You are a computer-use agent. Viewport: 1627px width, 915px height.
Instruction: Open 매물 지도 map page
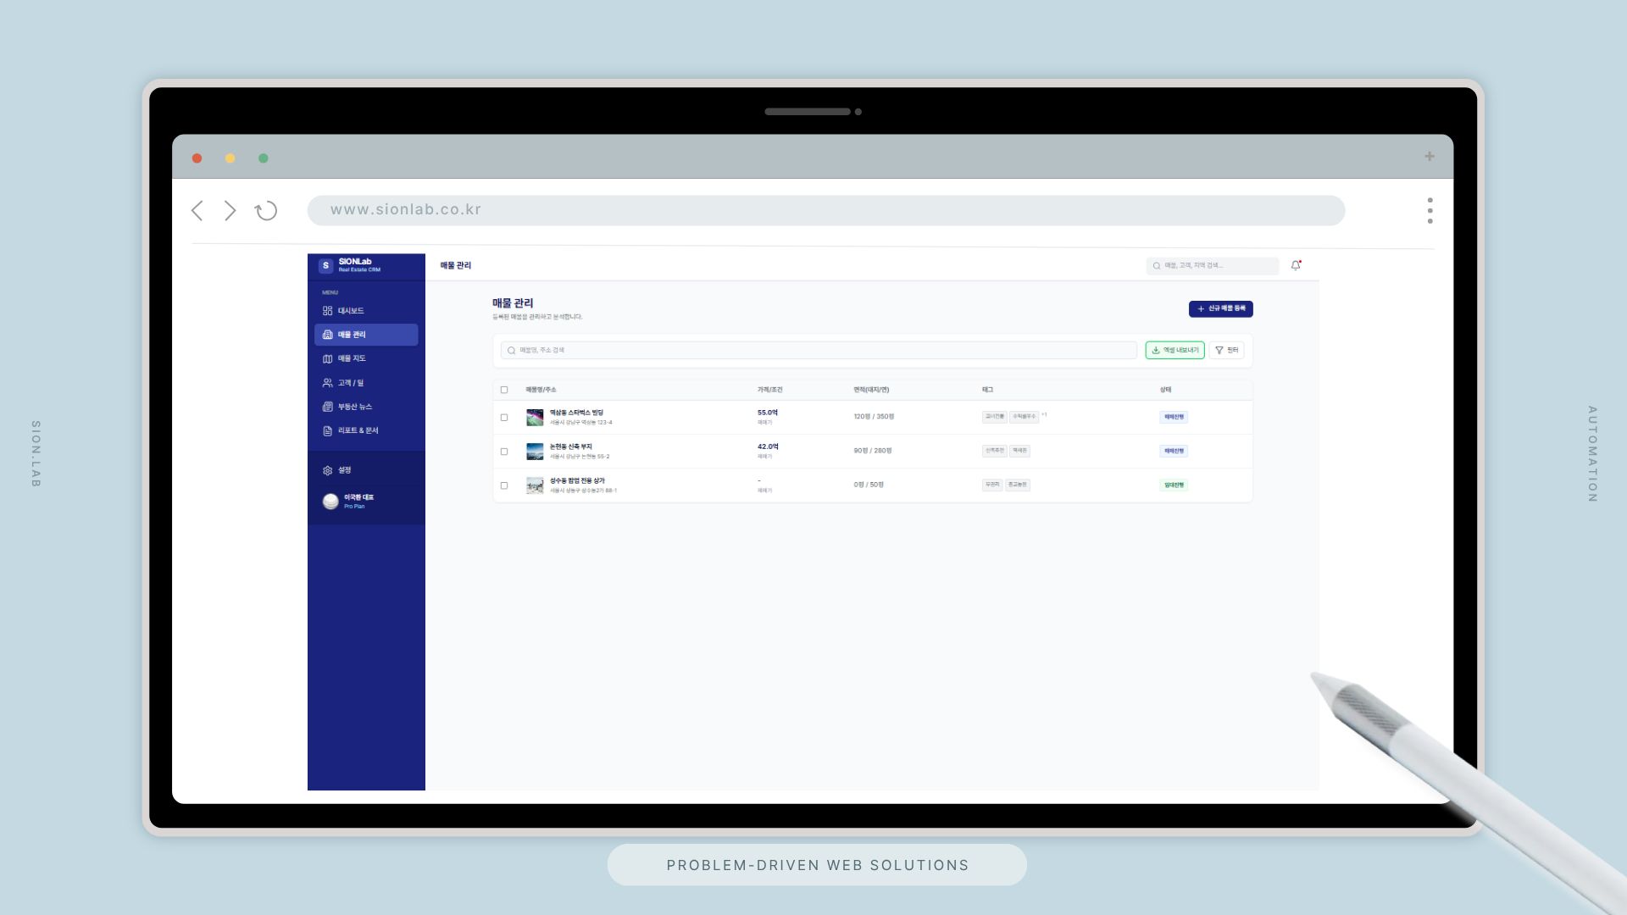pos(351,358)
